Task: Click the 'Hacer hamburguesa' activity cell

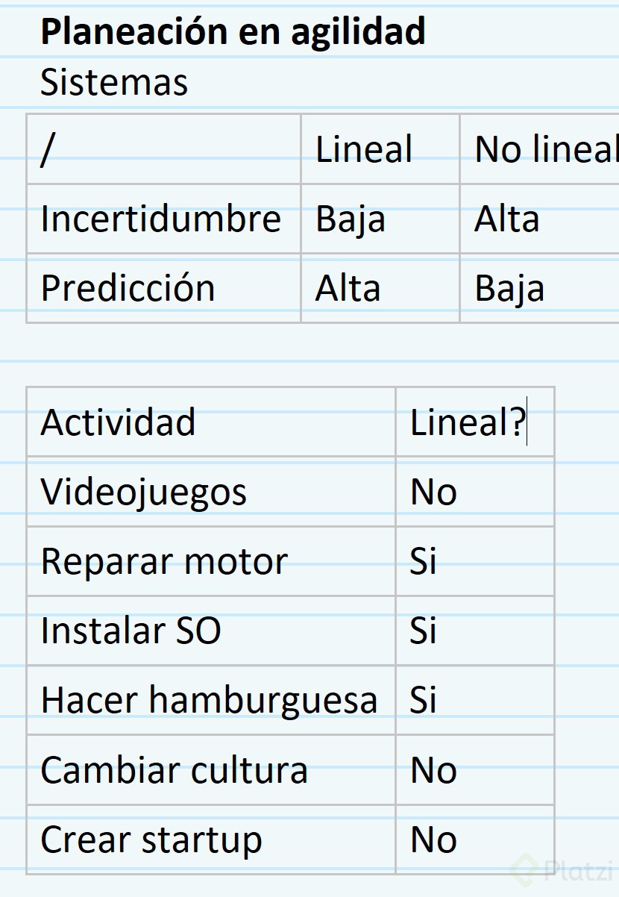Action: click(209, 700)
